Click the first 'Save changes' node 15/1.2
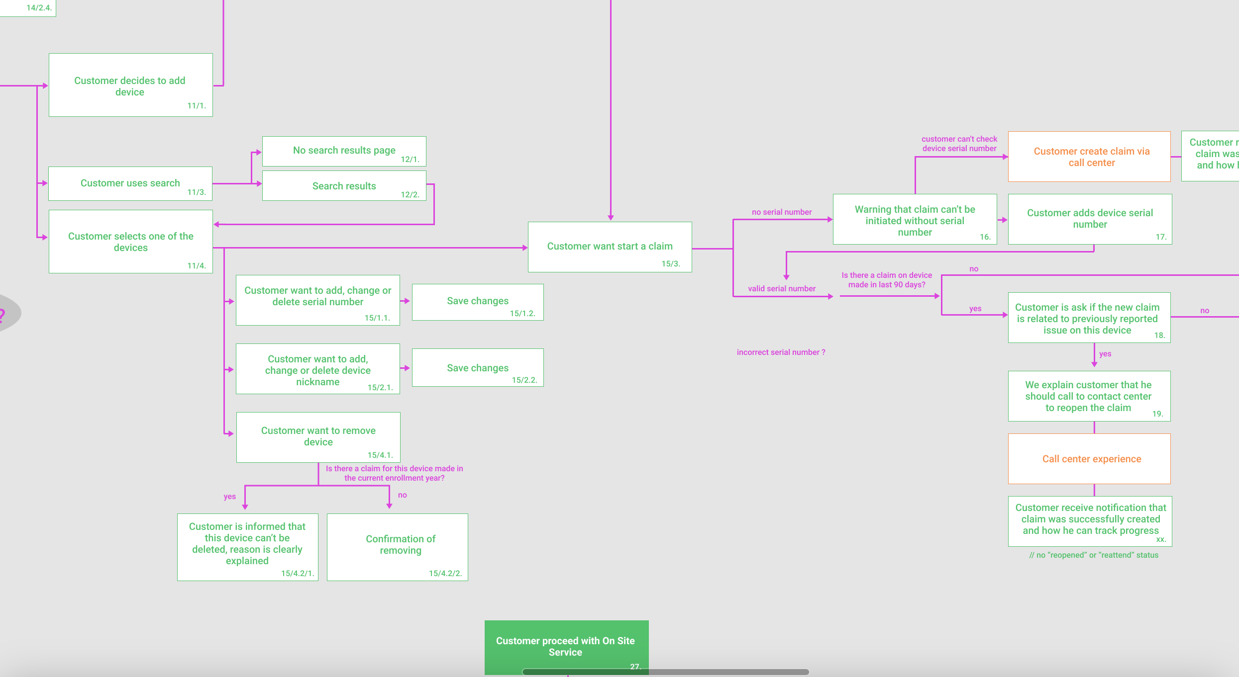Image resolution: width=1239 pixels, height=677 pixels. 477,302
